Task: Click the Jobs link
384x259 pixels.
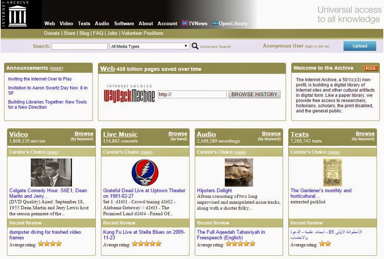Action: click(x=112, y=33)
